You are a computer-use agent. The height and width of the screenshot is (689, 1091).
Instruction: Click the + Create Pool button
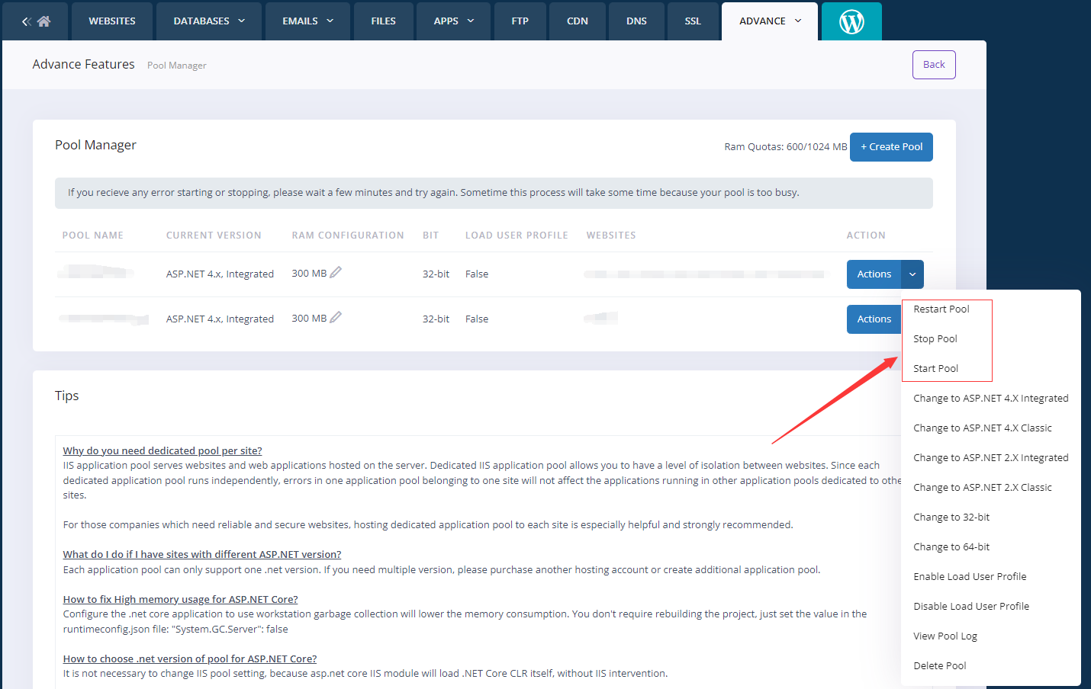pyautogui.click(x=891, y=146)
